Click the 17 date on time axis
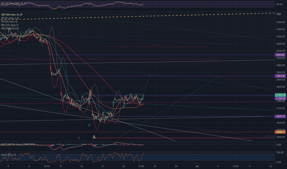287x169 pixels. point(103,166)
